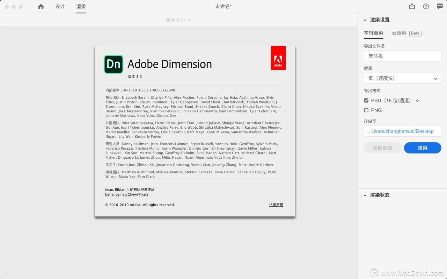The width and height of the screenshot is (447, 279).
Task: Collapse the 渲染设置 section
Action: [365, 20]
